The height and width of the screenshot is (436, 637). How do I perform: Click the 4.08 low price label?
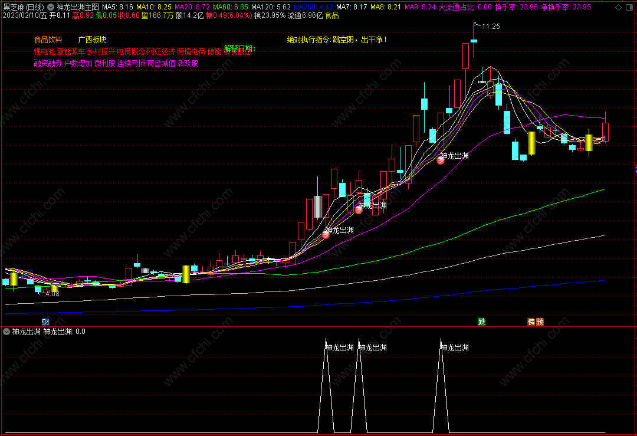[52, 293]
